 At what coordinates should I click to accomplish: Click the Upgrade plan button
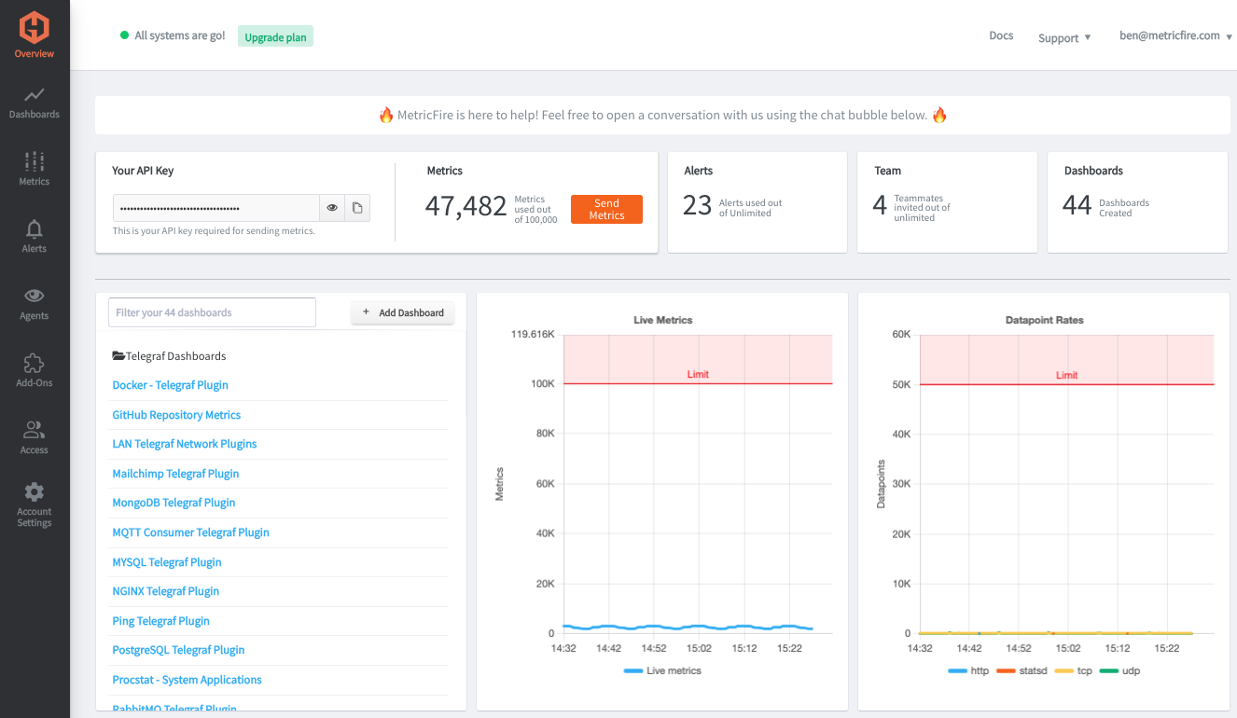pyautogui.click(x=275, y=37)
